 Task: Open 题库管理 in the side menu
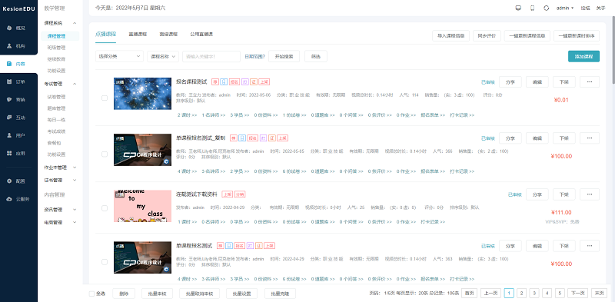tap(56, 108)
